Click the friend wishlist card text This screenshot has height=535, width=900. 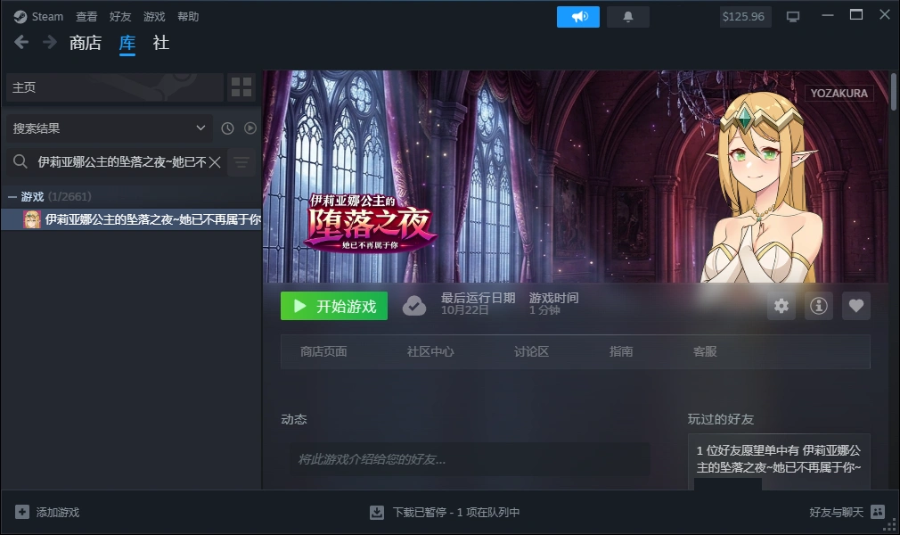pos(778,458)
